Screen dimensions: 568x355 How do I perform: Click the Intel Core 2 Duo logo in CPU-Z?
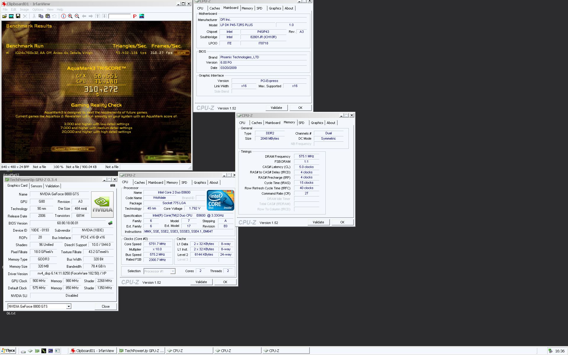220,200
